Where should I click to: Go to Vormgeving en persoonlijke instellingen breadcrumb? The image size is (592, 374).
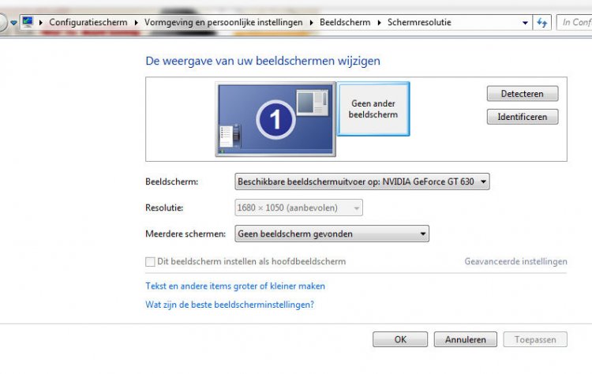(x=223, y=22)
